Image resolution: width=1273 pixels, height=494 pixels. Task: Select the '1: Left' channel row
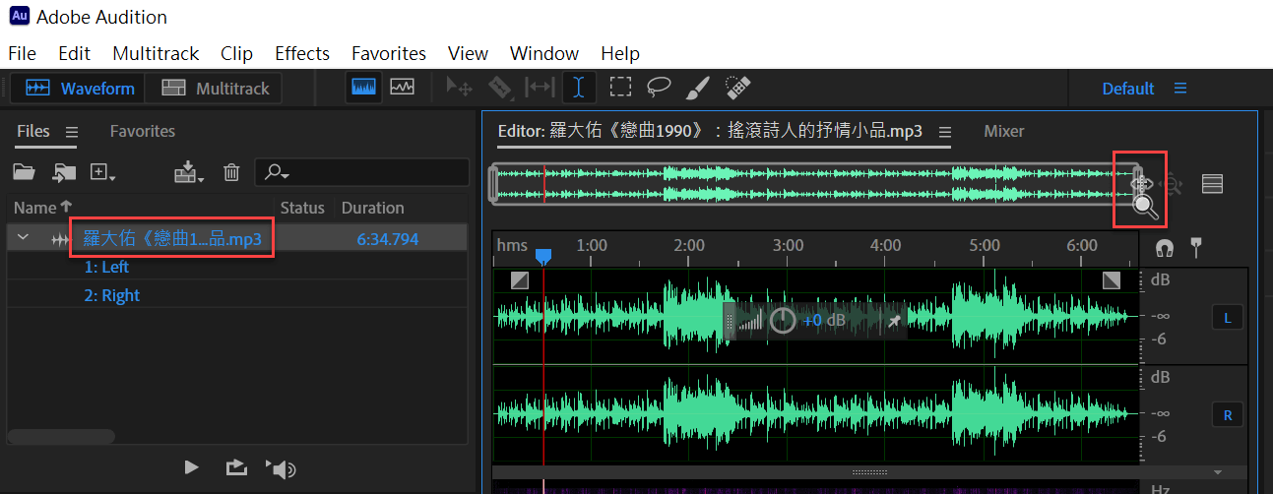pyautogui.click(x=106, y=267)
